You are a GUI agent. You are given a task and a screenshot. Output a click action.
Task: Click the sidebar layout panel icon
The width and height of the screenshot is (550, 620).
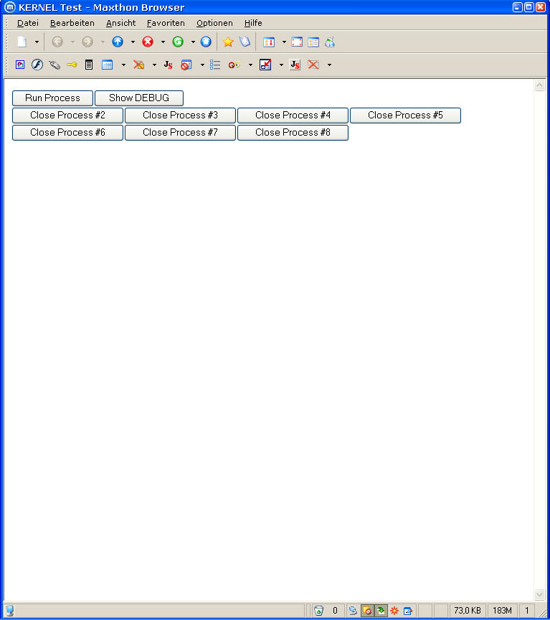coord(313,42)
